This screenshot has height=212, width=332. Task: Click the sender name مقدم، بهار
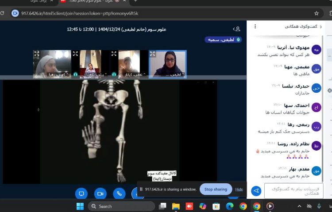(299, 169)
